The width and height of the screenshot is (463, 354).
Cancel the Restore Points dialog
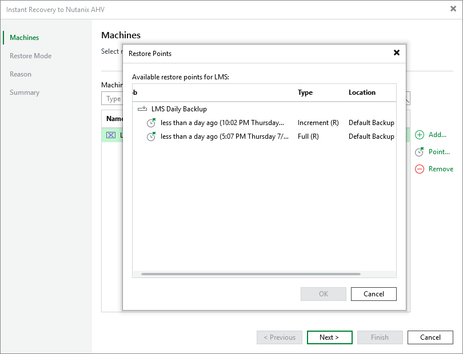[373, 294]
